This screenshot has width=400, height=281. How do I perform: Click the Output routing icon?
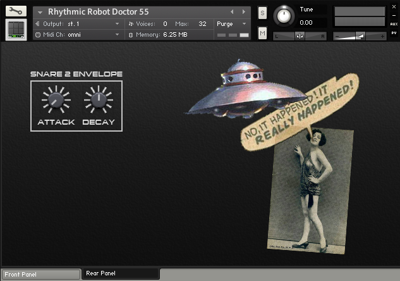pos(38,24)
